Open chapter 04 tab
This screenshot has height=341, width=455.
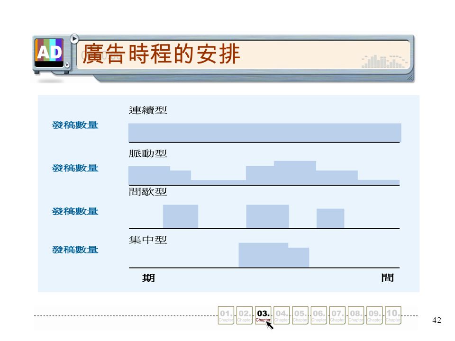click(282, 315)
